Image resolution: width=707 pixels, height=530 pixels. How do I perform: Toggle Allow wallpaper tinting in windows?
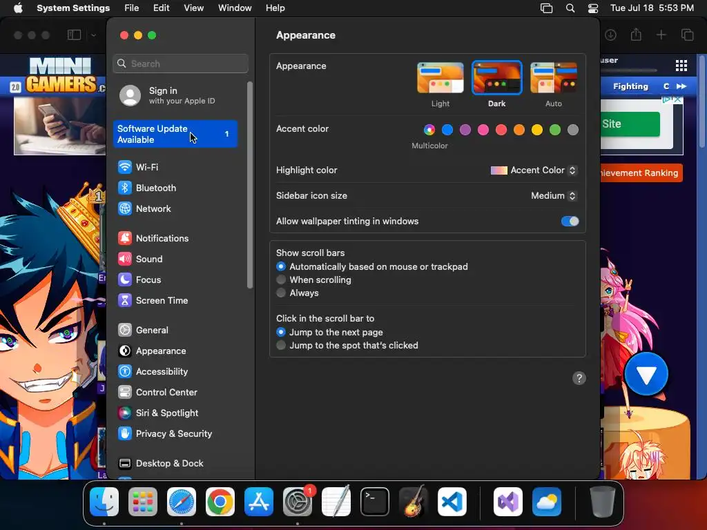(x=570, y=222)
